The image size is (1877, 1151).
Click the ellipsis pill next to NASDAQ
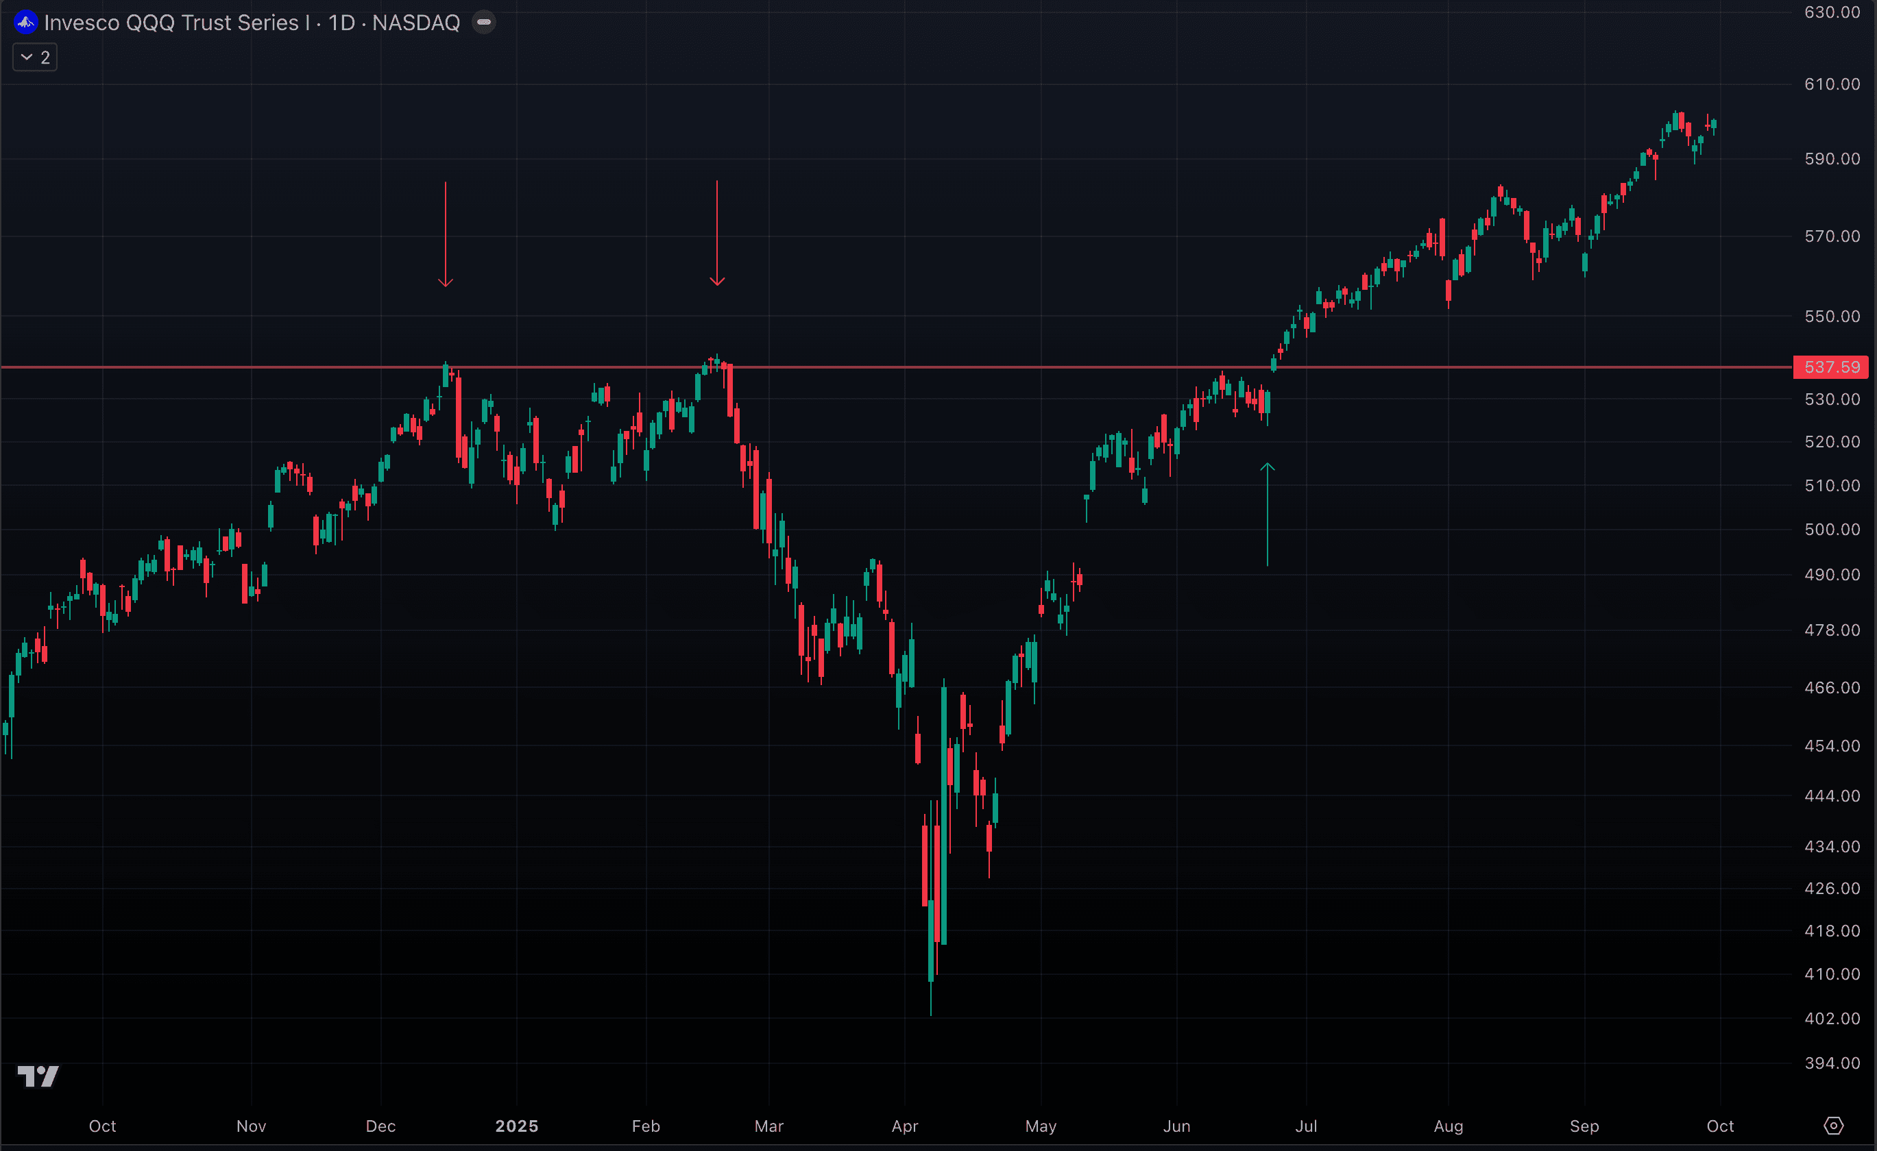(x=484, y=22)
